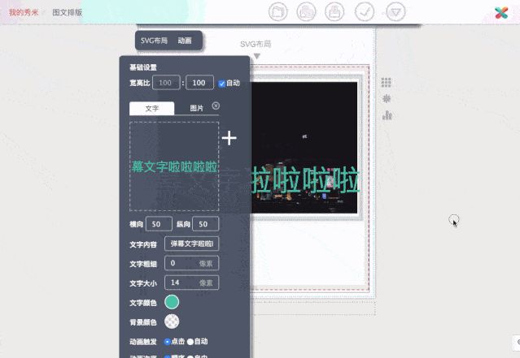
Task: Click the colorful Xiumi logo at top right
Action: (501, 12)
